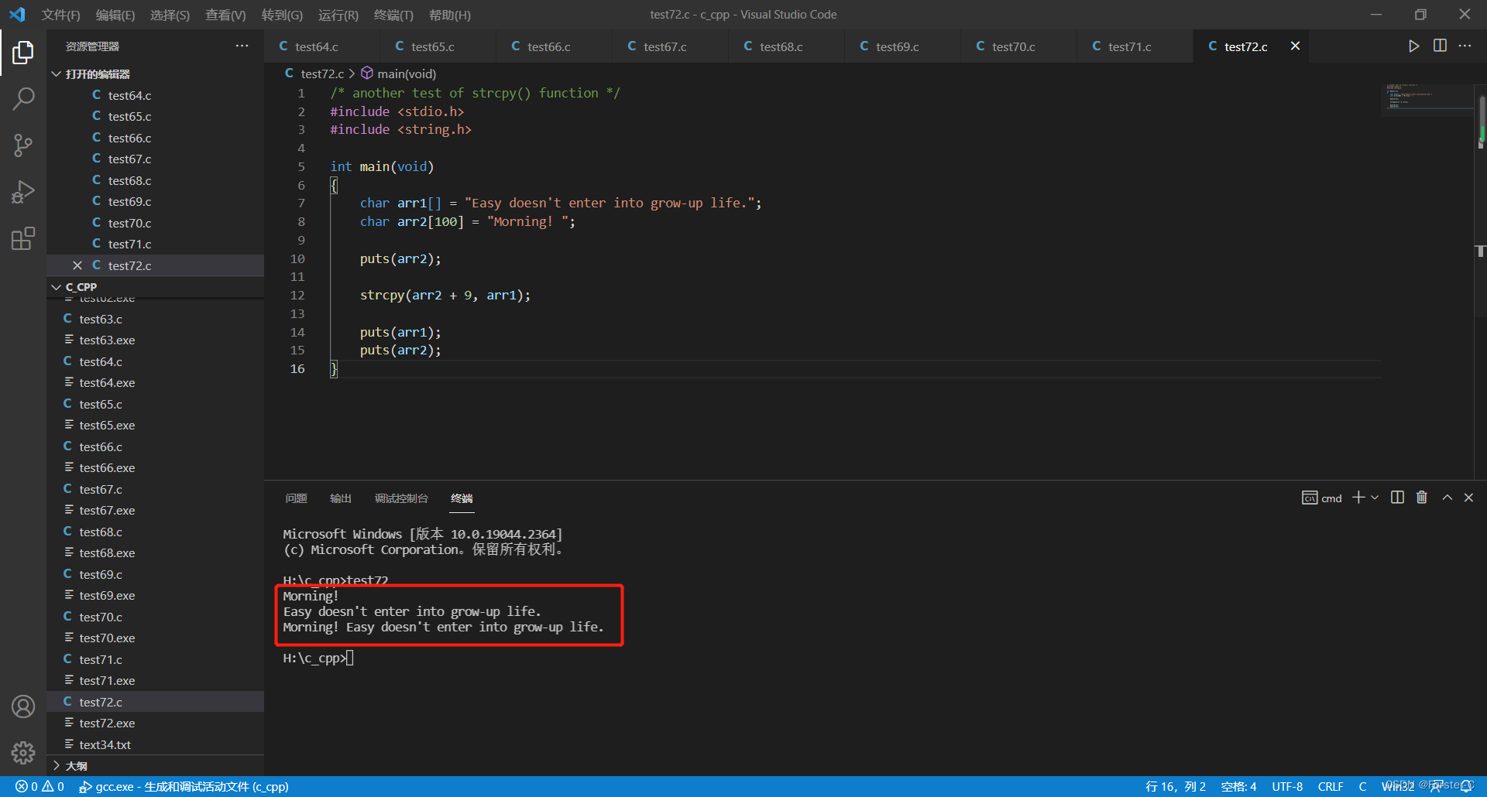Run the C file with play icon
The image size is (1487, 797).
click(1413, 46)
